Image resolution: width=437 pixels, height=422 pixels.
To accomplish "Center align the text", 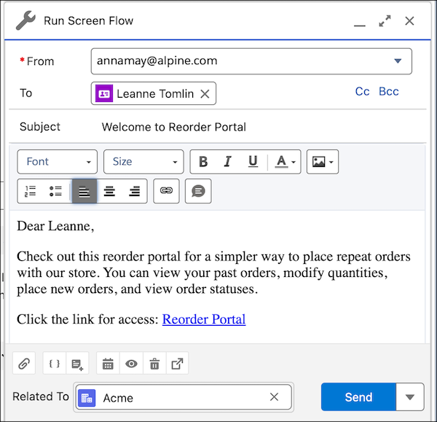I will (109, 192).
